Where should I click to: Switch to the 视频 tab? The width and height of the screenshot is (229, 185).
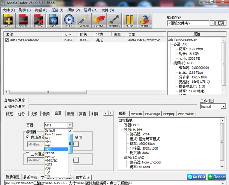tap(34, 114)
